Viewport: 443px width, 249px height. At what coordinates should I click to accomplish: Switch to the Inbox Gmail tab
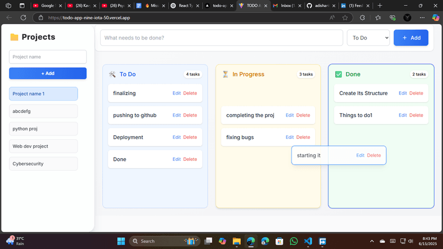click(287, 5)
